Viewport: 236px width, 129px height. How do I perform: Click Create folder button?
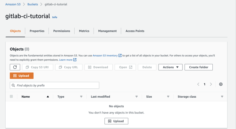point(199,67)
